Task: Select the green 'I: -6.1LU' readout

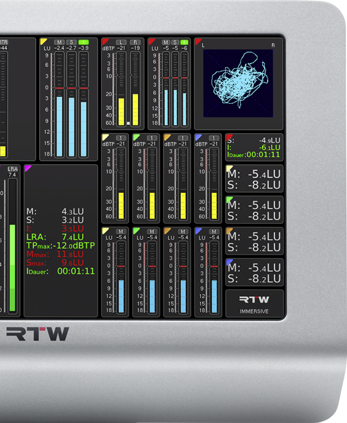Action: click(x=254, y=147)
